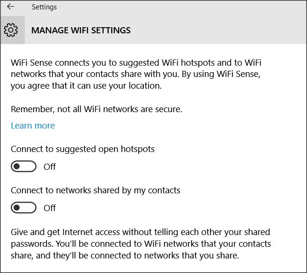307x273 pixels.
Task: Turn on networks shared by contacts toggle
Action: (x=24, y=208)
